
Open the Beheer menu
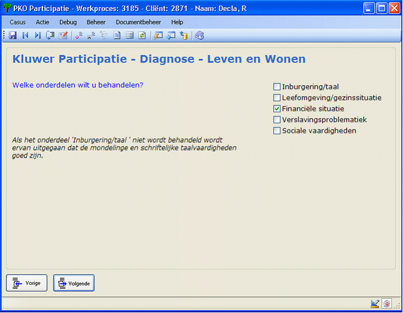[96, 22]
